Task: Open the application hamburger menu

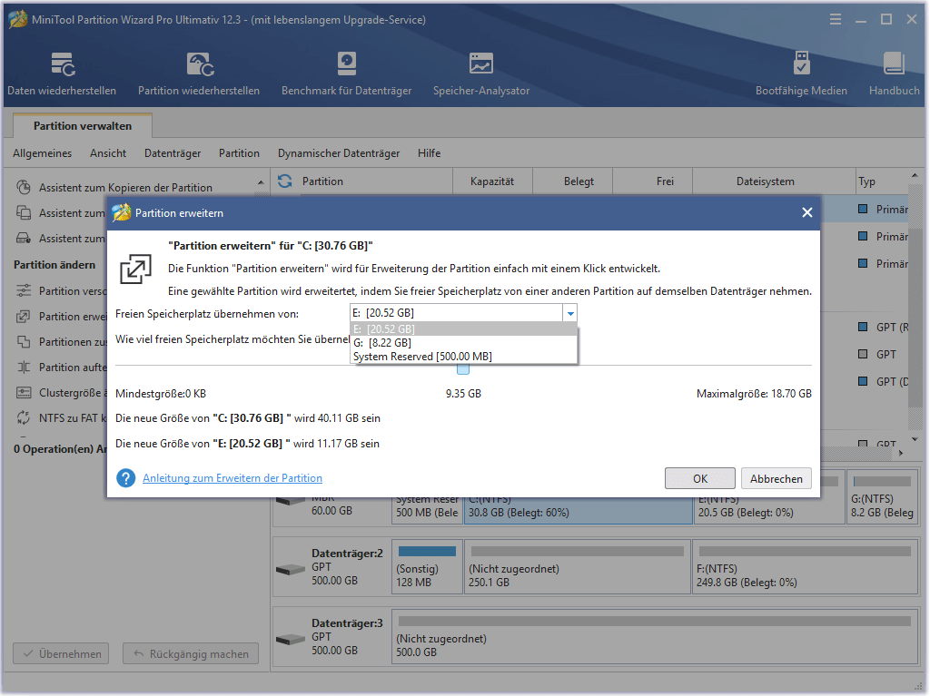Action: [835, 18]
